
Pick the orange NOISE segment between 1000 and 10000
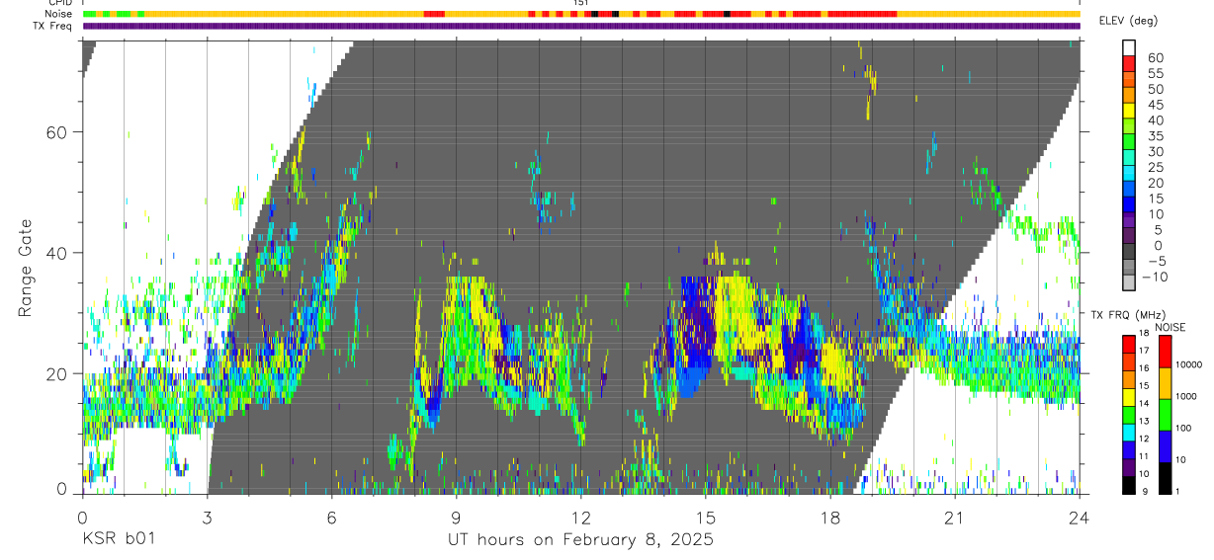coord(1164,382)
